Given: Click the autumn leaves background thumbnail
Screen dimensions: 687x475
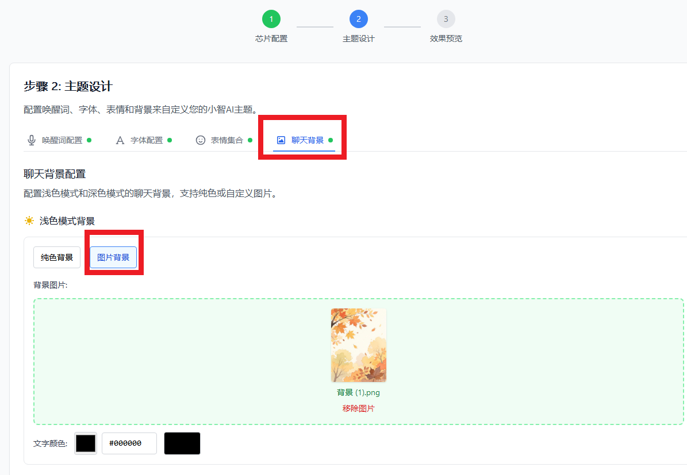Looking at the screenshot, I should coord(358,345).
